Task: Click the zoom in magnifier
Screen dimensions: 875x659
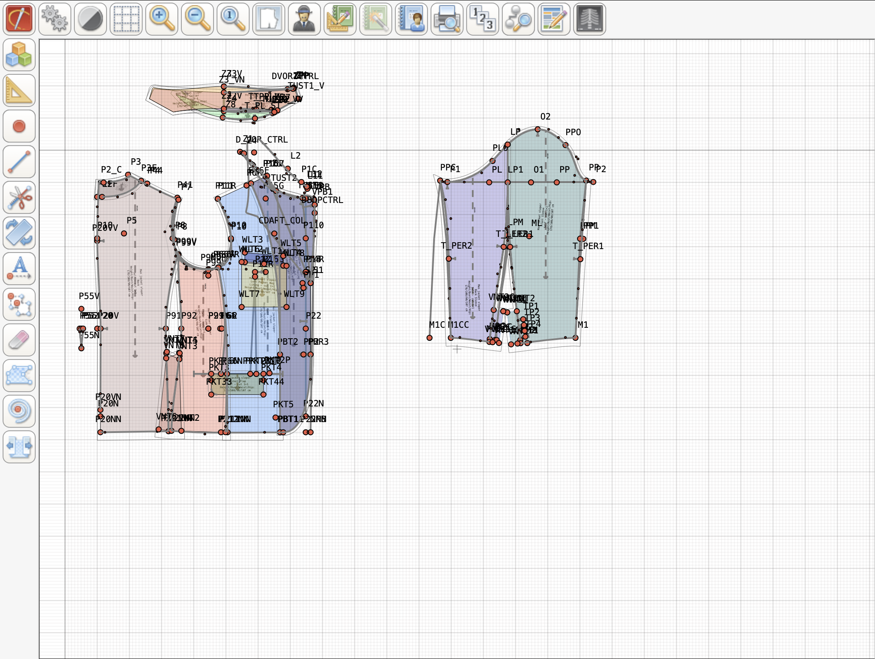Action: (x=162, y=19)
